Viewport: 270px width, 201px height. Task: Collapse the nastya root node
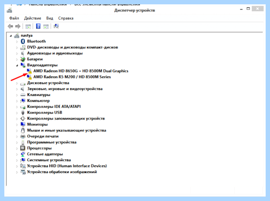click(x=11, y=36)
